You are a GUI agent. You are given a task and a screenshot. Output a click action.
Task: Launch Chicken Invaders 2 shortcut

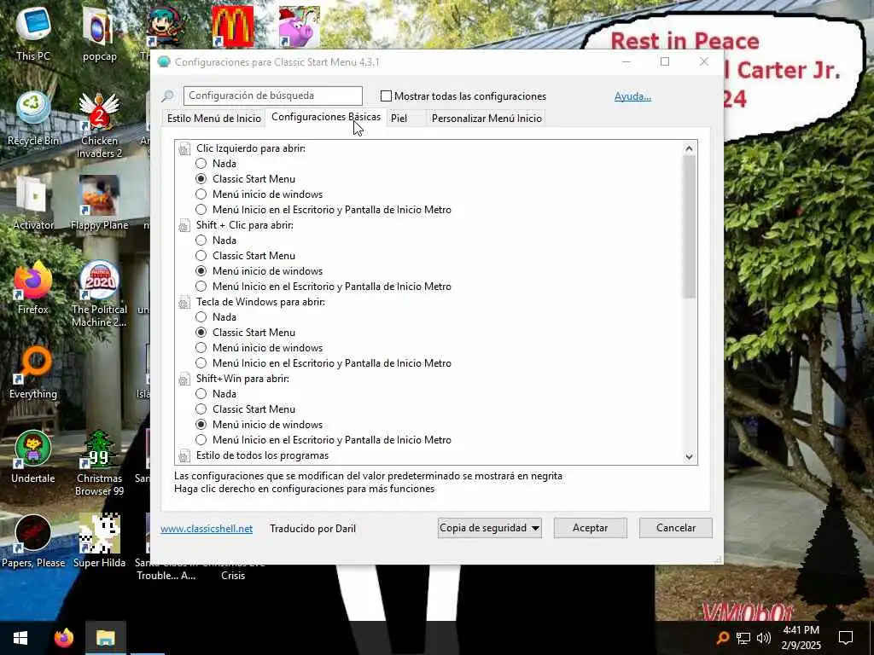(x=99, y=125)
